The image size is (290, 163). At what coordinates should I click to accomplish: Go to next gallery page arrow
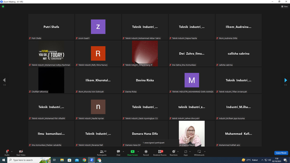point(285,80)
